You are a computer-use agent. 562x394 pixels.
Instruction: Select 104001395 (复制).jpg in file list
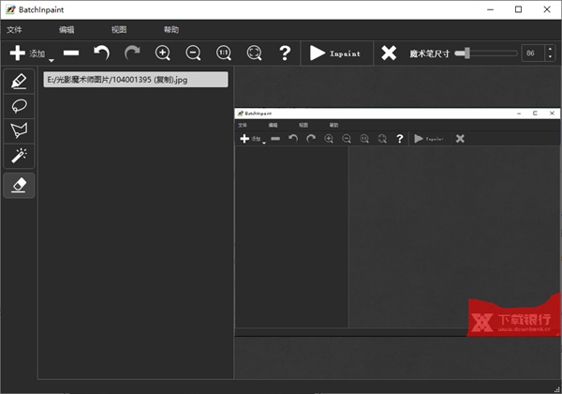[136, 81]
